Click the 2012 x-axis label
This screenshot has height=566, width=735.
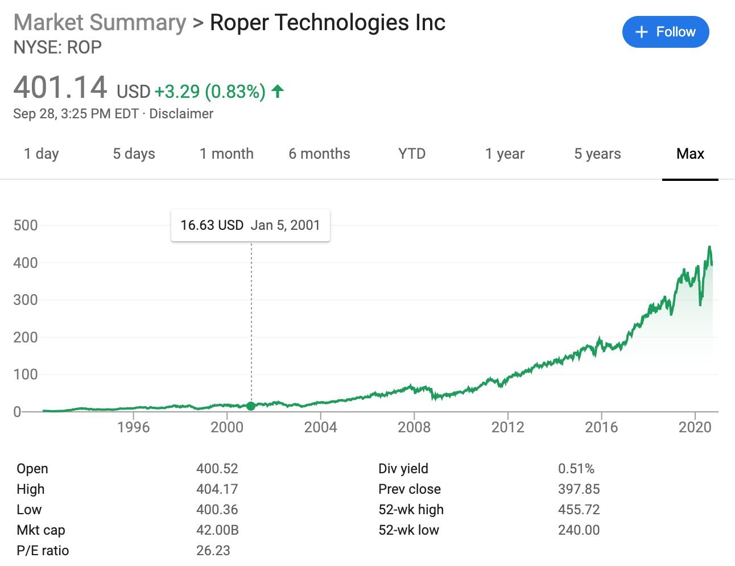coord(507,427)
